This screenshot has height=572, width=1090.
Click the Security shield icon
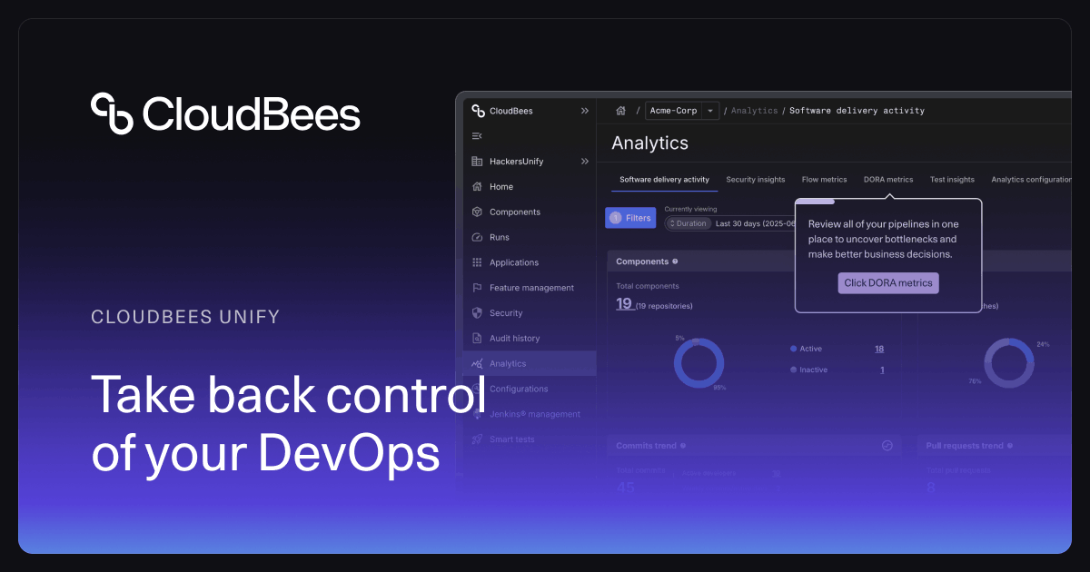[x=478, y=312]
